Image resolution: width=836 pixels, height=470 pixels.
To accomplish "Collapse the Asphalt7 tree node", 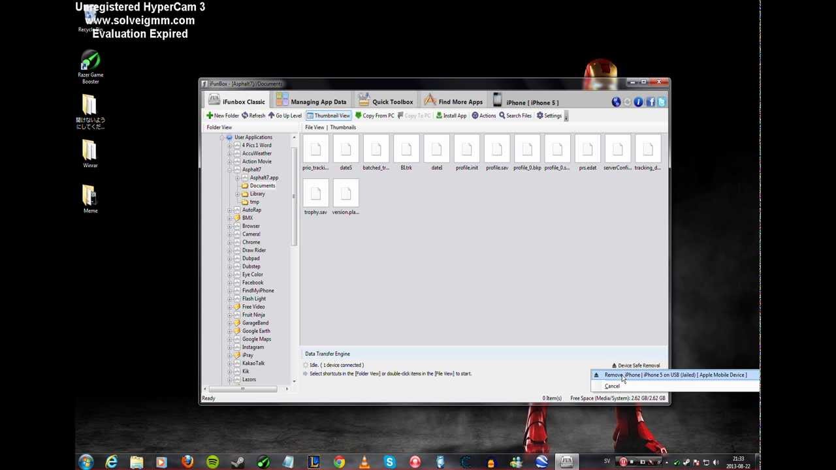I will (230, 169).
